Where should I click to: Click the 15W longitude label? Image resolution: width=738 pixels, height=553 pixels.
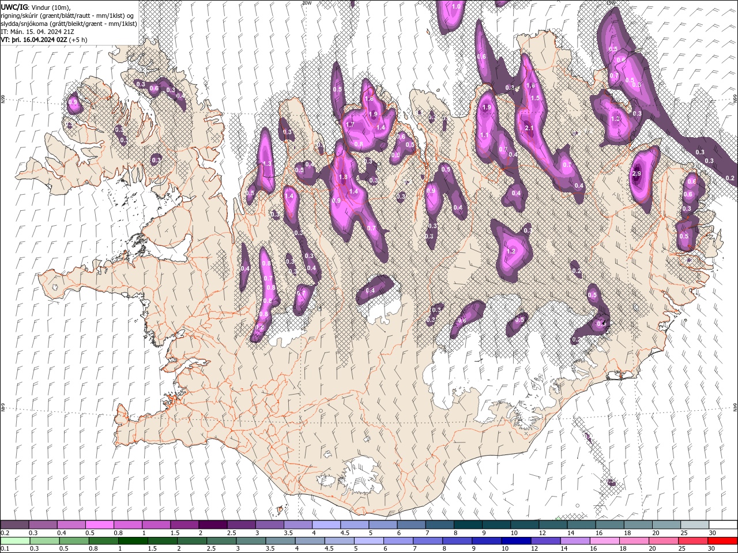click(x=611, y=2)
